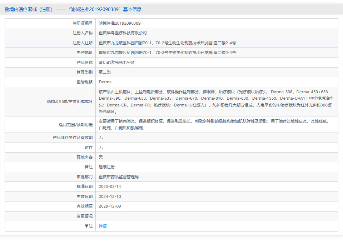The height and width of the screenshot is (244, 343).
Task: Click approval department 重庆市药品监督管理局
Action: tap(119, 177)
